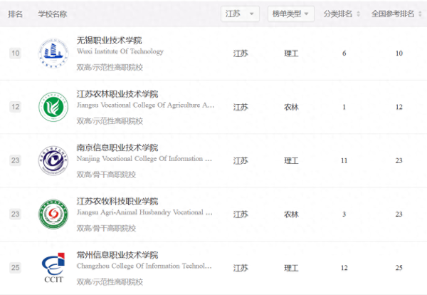Click the rank badge 25
The height and width of the screenshot is (295, 427).
pos(15,267)
